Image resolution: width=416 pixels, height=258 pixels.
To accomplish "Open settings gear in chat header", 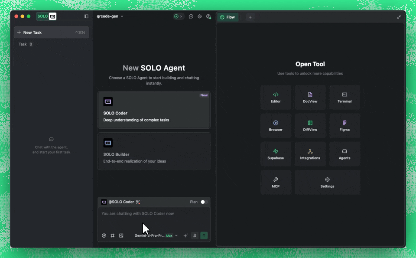I will pyautogui.click(x=199, y=16).
